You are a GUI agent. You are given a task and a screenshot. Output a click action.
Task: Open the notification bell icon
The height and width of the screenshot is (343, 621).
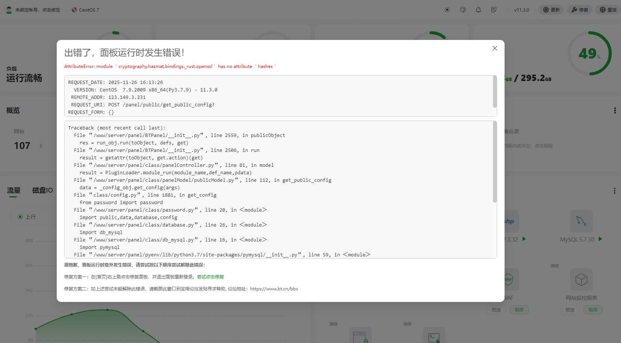[x=478, y=10]
